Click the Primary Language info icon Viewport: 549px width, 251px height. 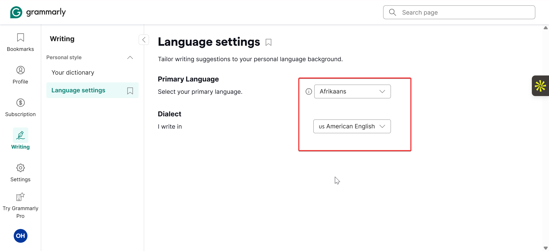coord(309,91)
